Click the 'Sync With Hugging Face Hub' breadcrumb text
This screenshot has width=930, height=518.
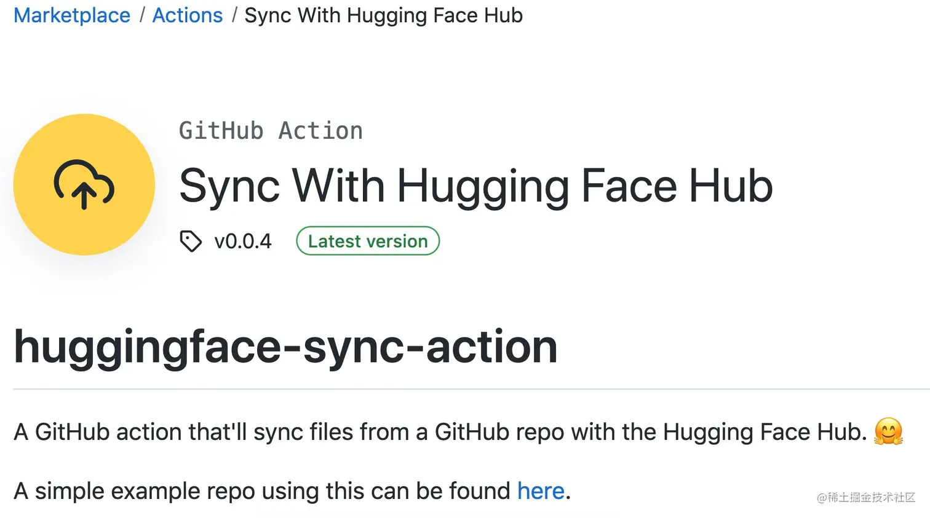(384, 15)
